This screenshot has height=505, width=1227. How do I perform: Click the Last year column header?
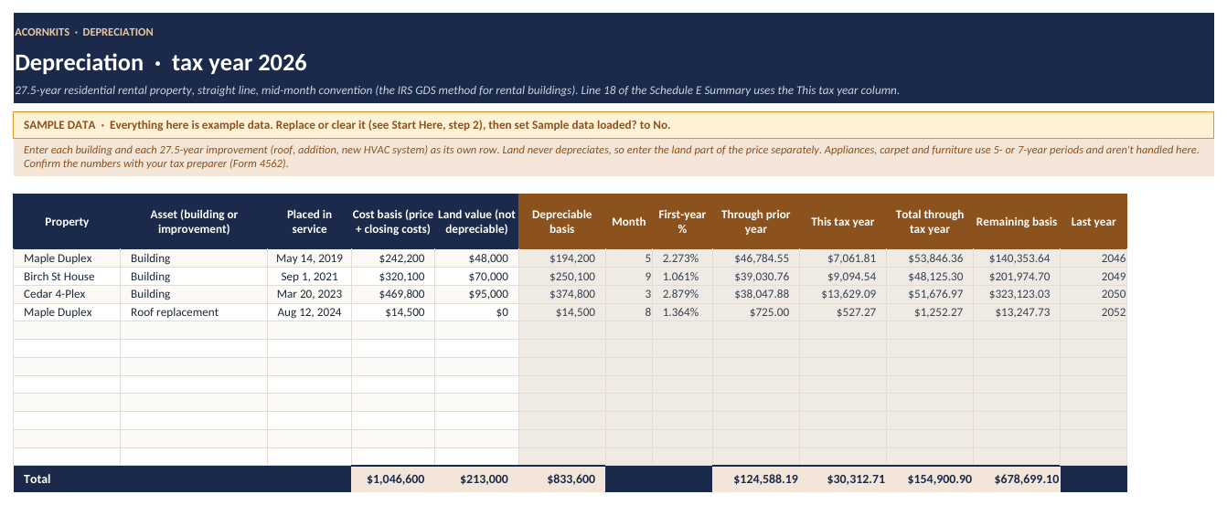click(x=1094, y=222)
